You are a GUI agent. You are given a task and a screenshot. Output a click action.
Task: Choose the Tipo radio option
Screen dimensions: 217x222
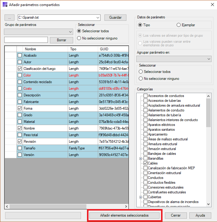pos(140,25)
